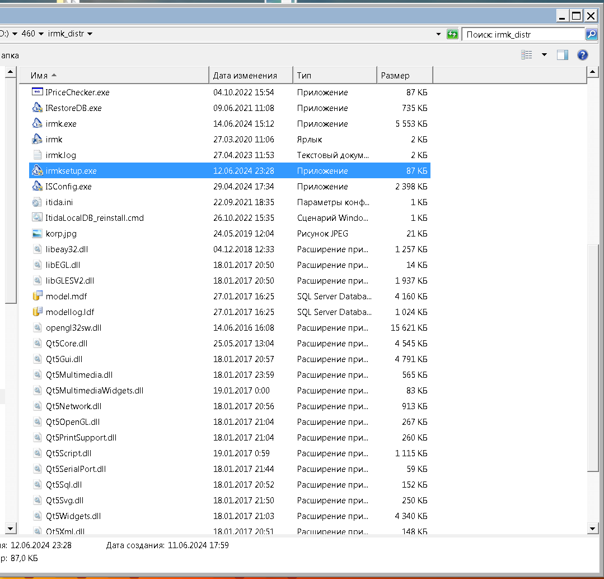Select the Qt5Widgets.dll file name
Screen dimensions: 604x579
click(73, 516)
